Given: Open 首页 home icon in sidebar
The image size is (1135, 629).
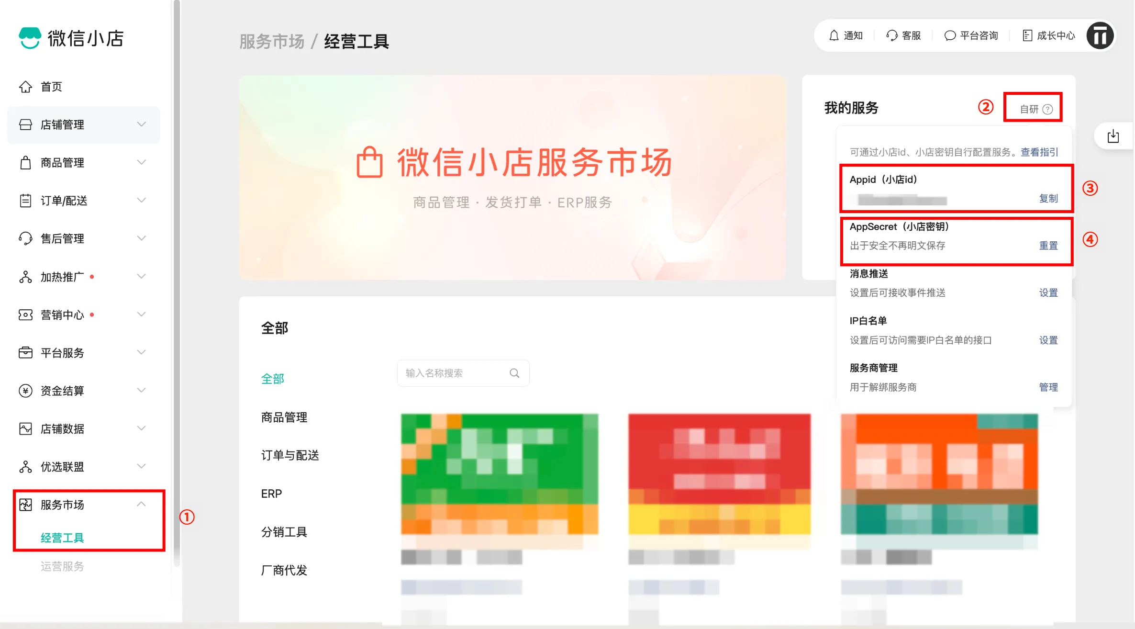Looking at the screenshot, I should pos(25,87).
